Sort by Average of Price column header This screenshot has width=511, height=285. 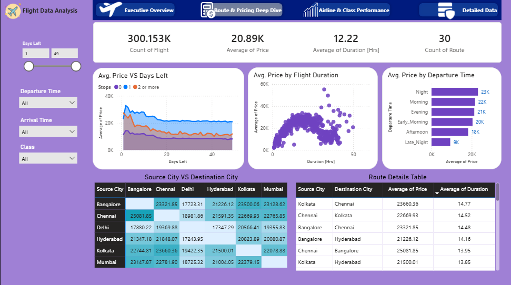click(407, 189)
